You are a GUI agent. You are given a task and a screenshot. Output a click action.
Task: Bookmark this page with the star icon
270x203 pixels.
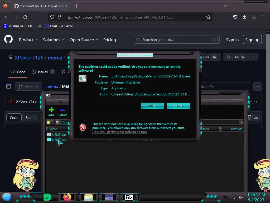(x=208, y=17)
